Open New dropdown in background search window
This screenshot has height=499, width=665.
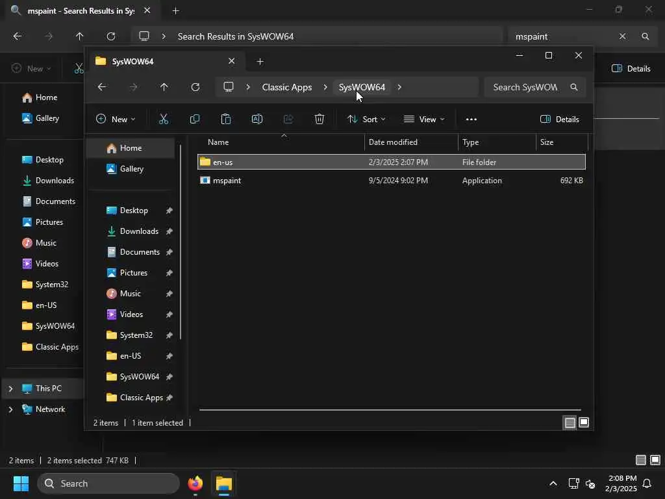point(31,68)
